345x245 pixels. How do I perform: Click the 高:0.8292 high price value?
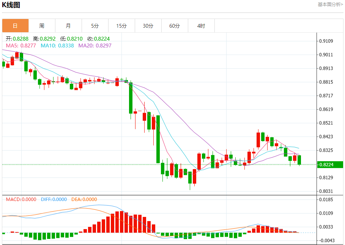[x=44, y=39]
